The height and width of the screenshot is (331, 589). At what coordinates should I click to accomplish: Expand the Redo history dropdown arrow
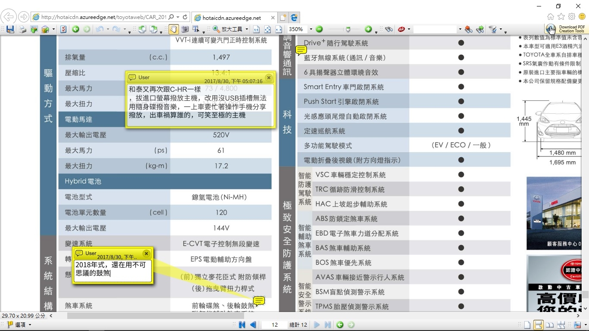click(125, 29)
